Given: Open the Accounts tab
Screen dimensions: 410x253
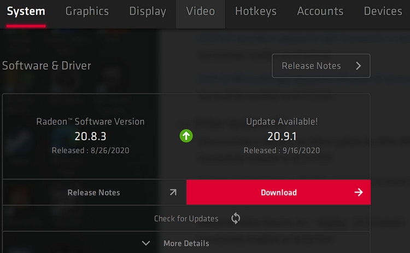Looking at the screenshot, I should [320, 12].
